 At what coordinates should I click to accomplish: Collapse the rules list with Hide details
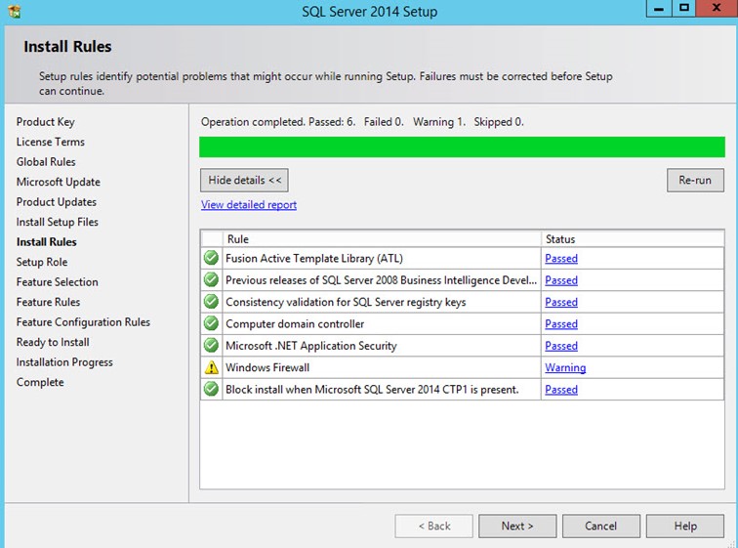coord(244,181)
